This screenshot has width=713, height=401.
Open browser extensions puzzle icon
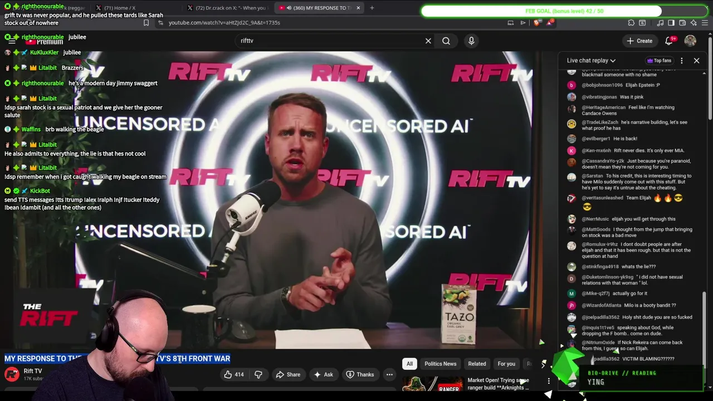(x=631, y=23)
